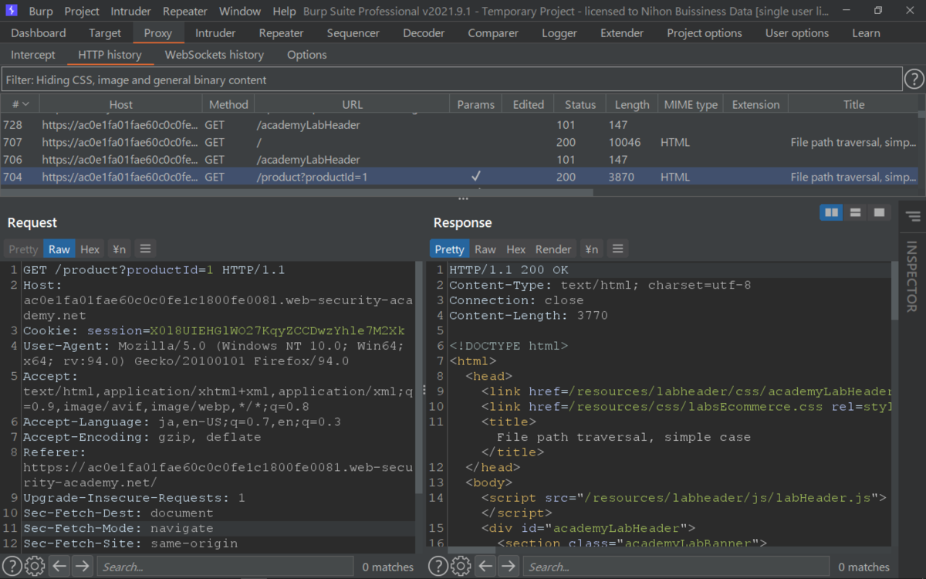Open Response search help question icon
The height and width of the screenshot is (579, 926).
(438, 566)
